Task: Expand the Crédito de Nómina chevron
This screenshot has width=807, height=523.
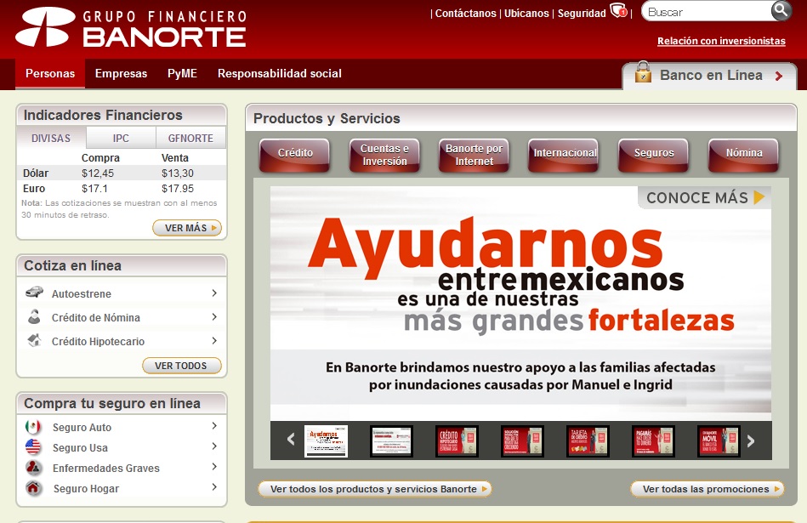Action: pyautogui.click(x=214, y=316)
